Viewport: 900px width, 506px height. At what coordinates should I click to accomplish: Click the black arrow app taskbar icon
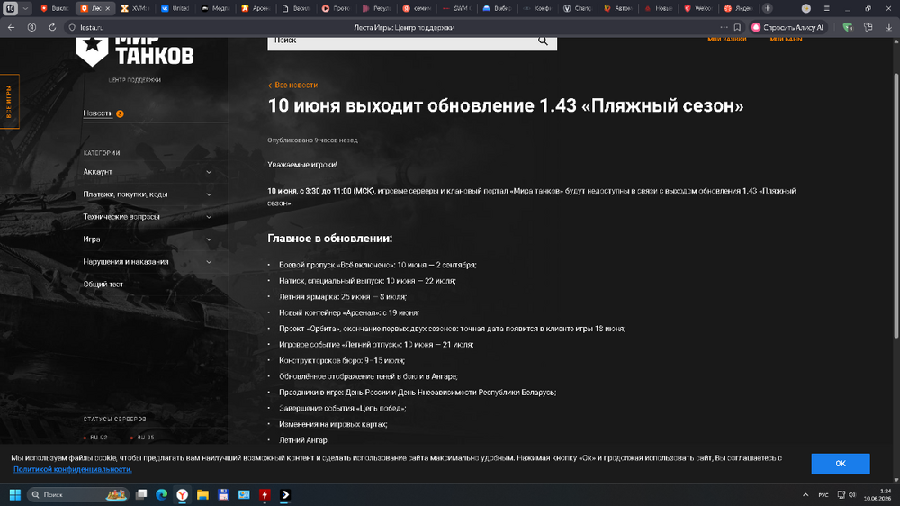click(285, 494)
